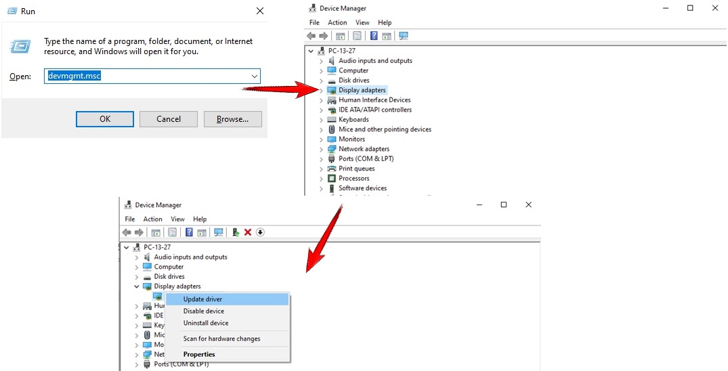Click green Update driver toolbar icon
Screen dimensions: 728x371
click(236, 232)
